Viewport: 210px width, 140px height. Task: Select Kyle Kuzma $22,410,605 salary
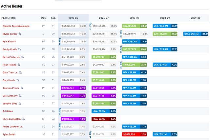[x=69, y=42]
